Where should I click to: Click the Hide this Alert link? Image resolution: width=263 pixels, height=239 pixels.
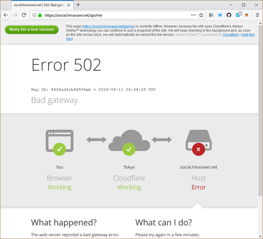[248, 35]
